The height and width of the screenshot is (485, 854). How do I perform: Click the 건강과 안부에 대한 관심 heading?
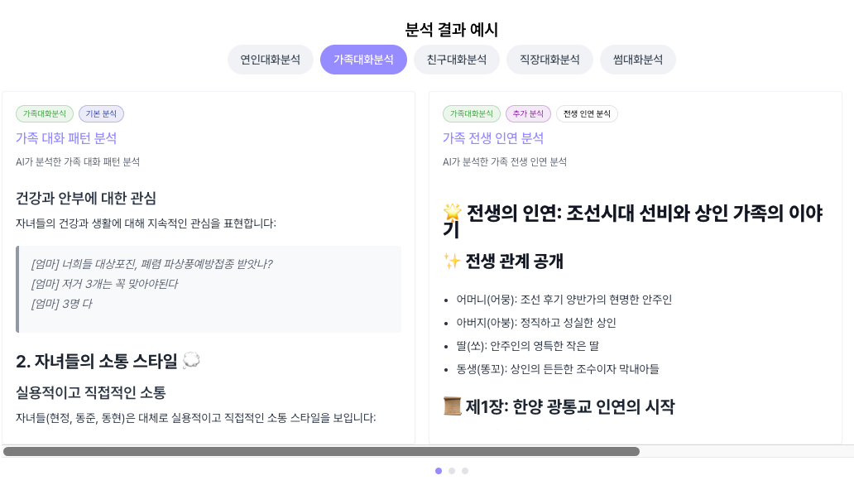[x=86, y=198]
